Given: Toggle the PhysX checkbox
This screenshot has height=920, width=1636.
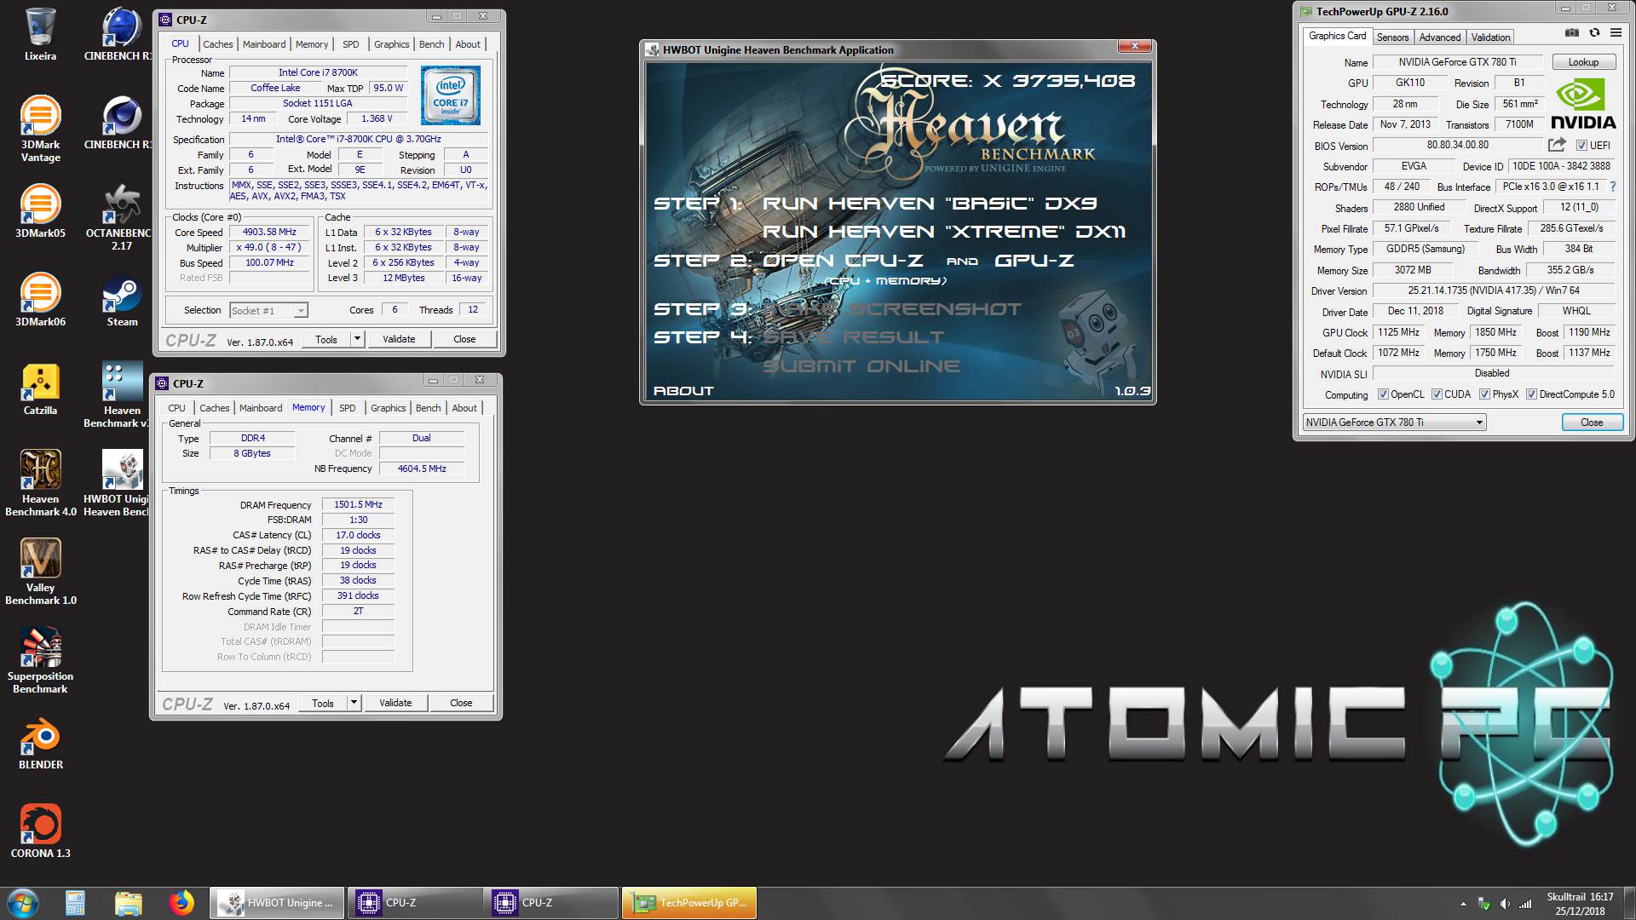Looking at the screenshot, I should 1484,394.
